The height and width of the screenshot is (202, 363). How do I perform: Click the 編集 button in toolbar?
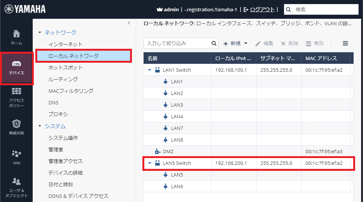point(264,44)
